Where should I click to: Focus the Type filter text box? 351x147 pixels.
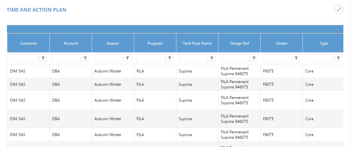coord(320,58)
